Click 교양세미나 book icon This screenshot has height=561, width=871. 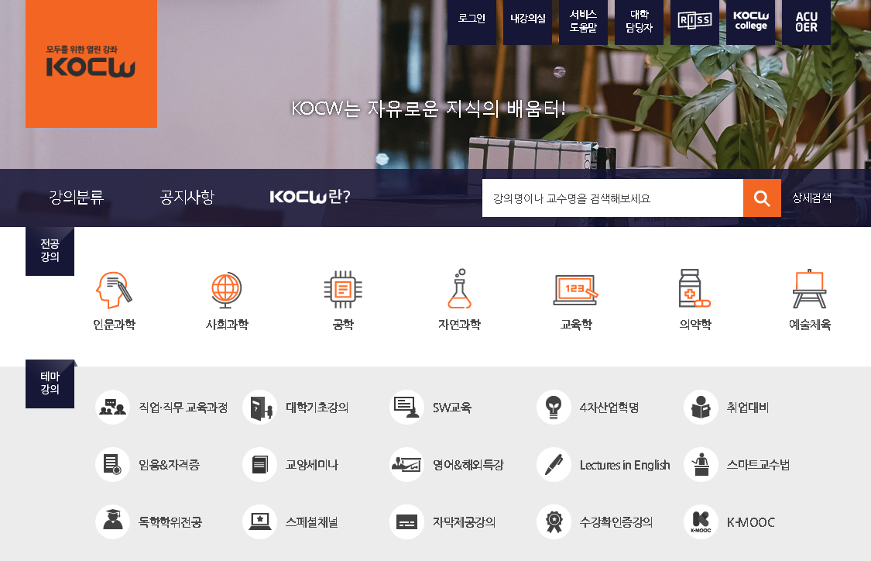[260, 465]
